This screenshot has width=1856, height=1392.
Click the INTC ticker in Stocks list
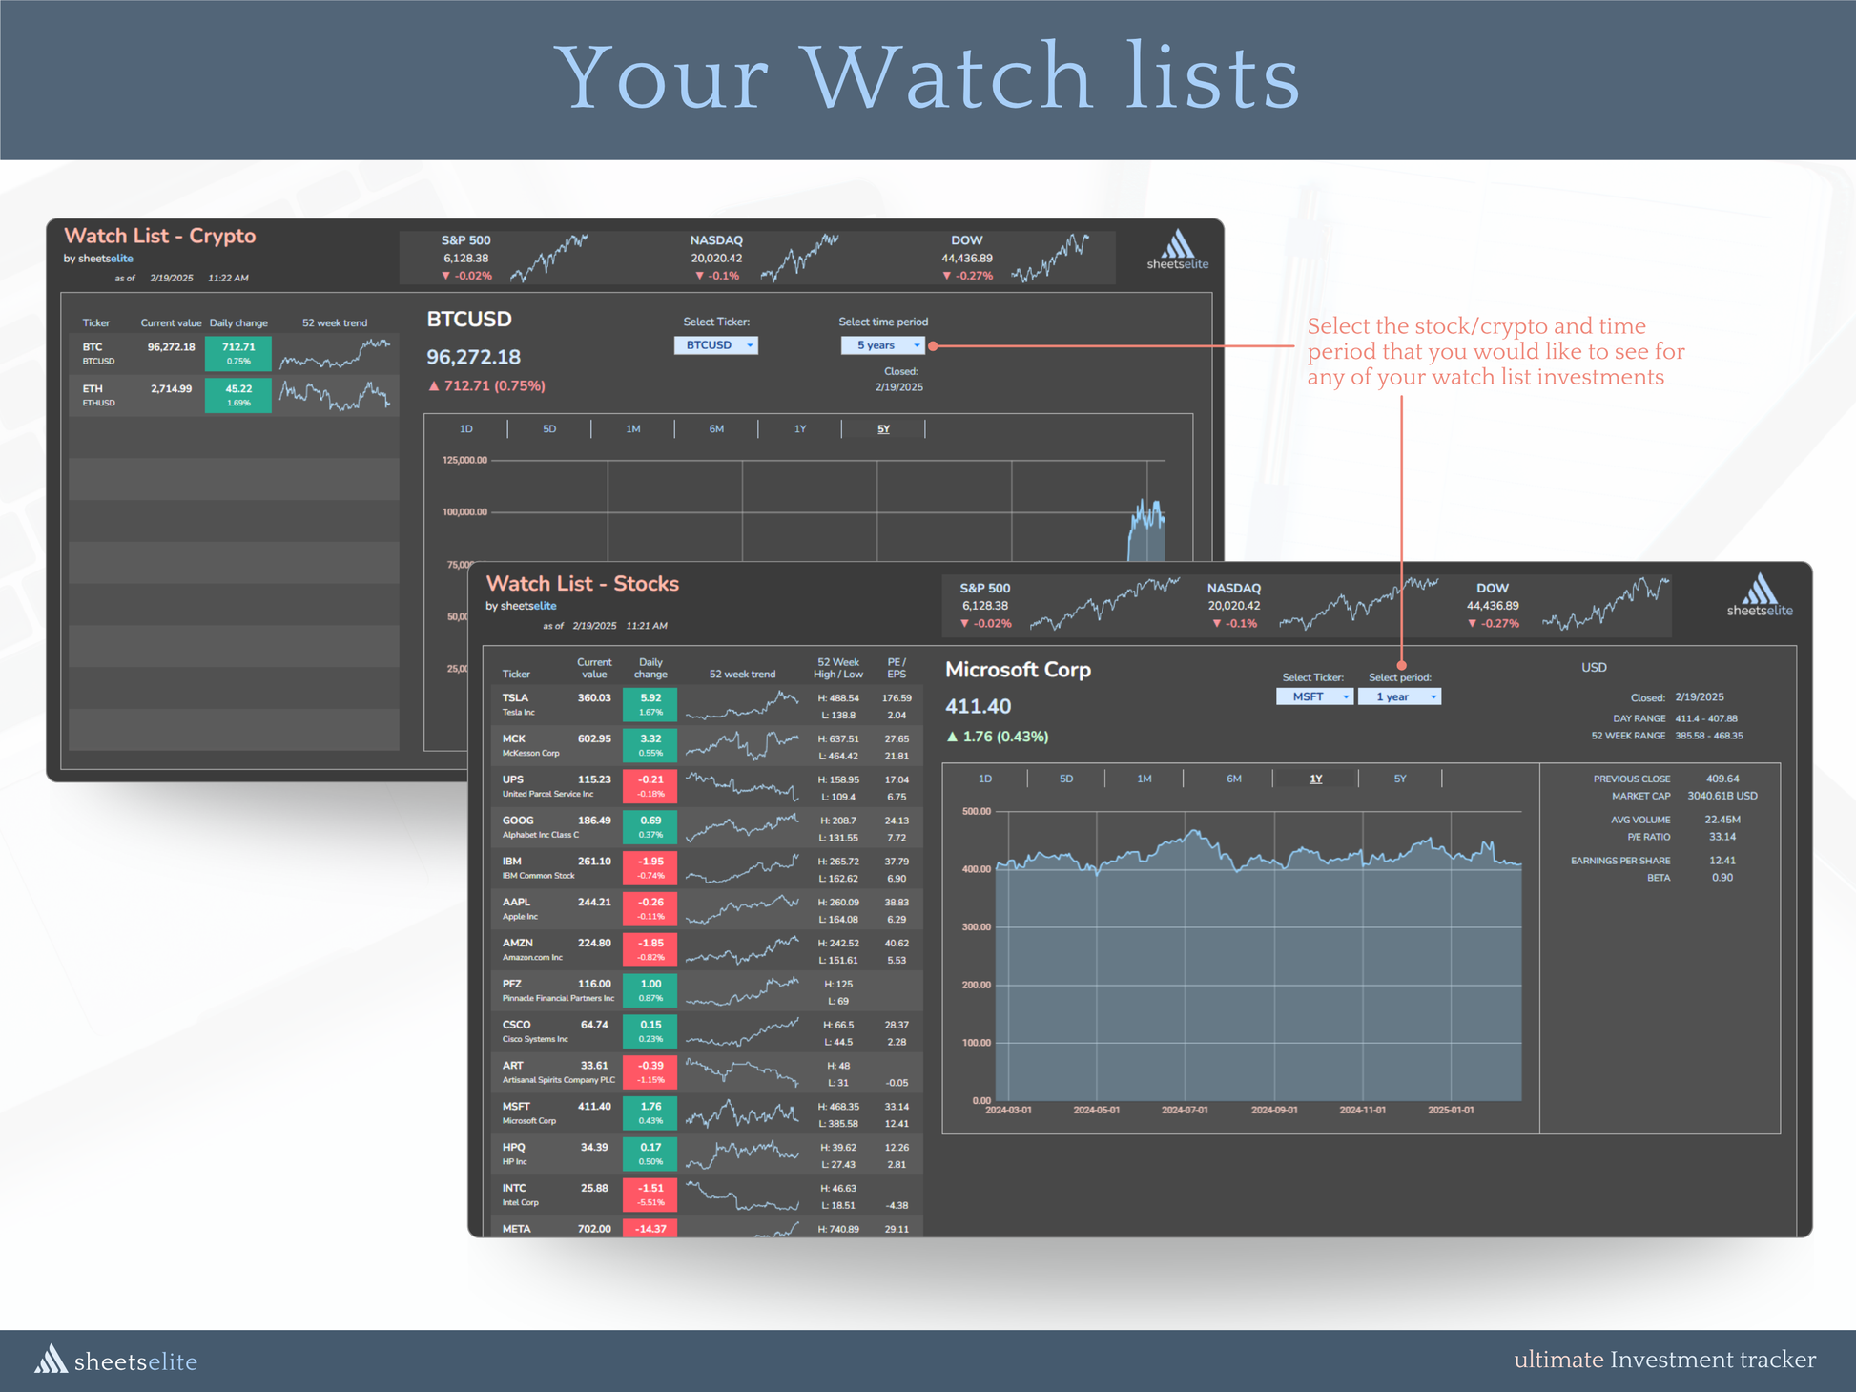pyautogui.click(x=514, y=1188)
